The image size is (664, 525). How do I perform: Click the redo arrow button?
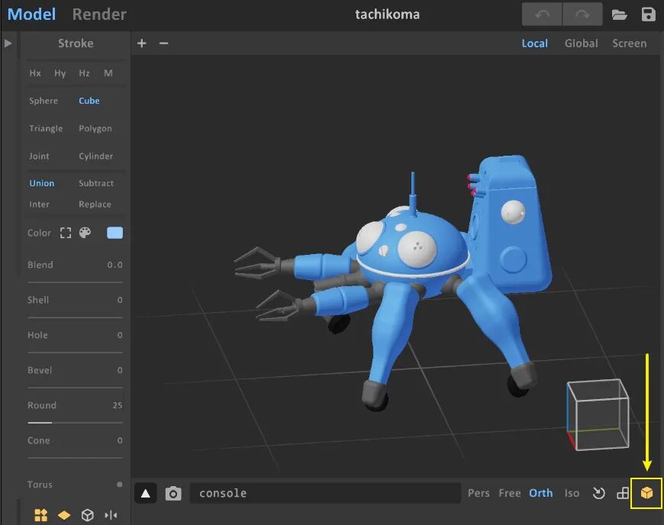pyautogui.click(x=582, y=14)
